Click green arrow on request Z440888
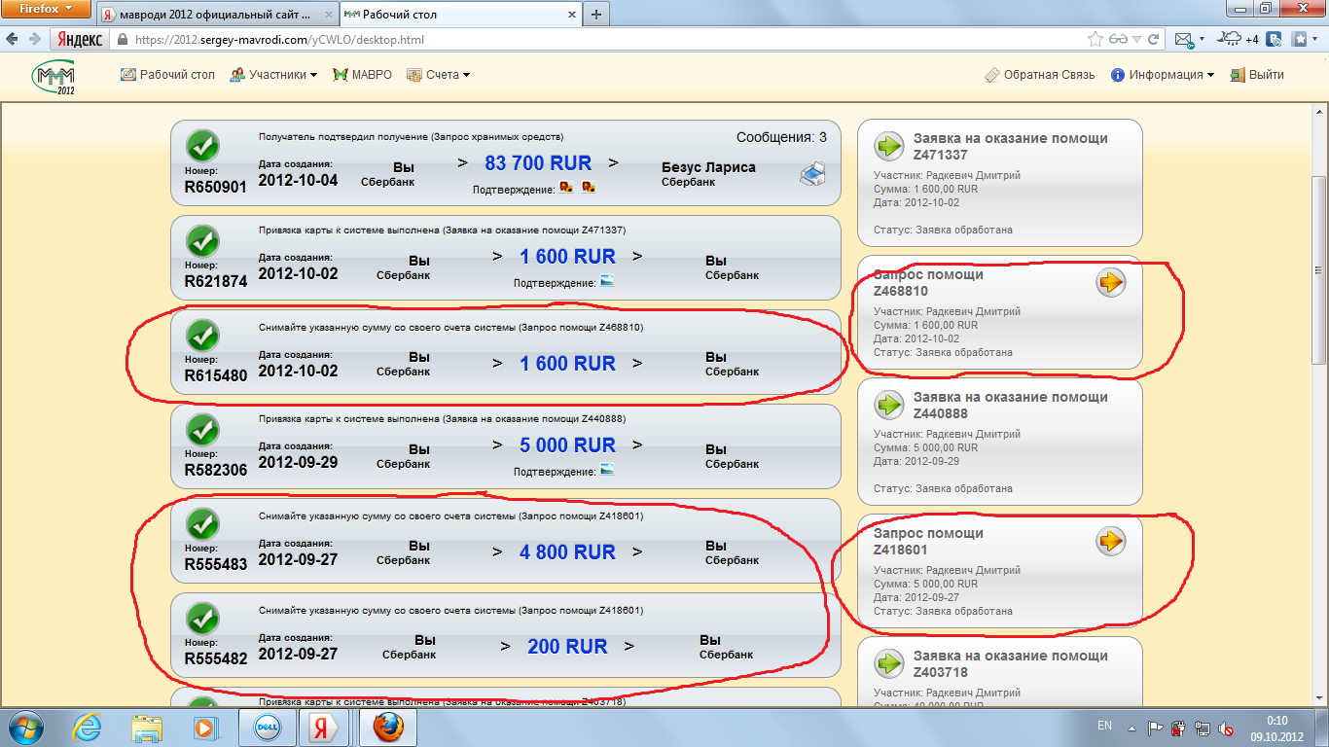The height and width of the screenshot is (747, 1329). (889, 406)
